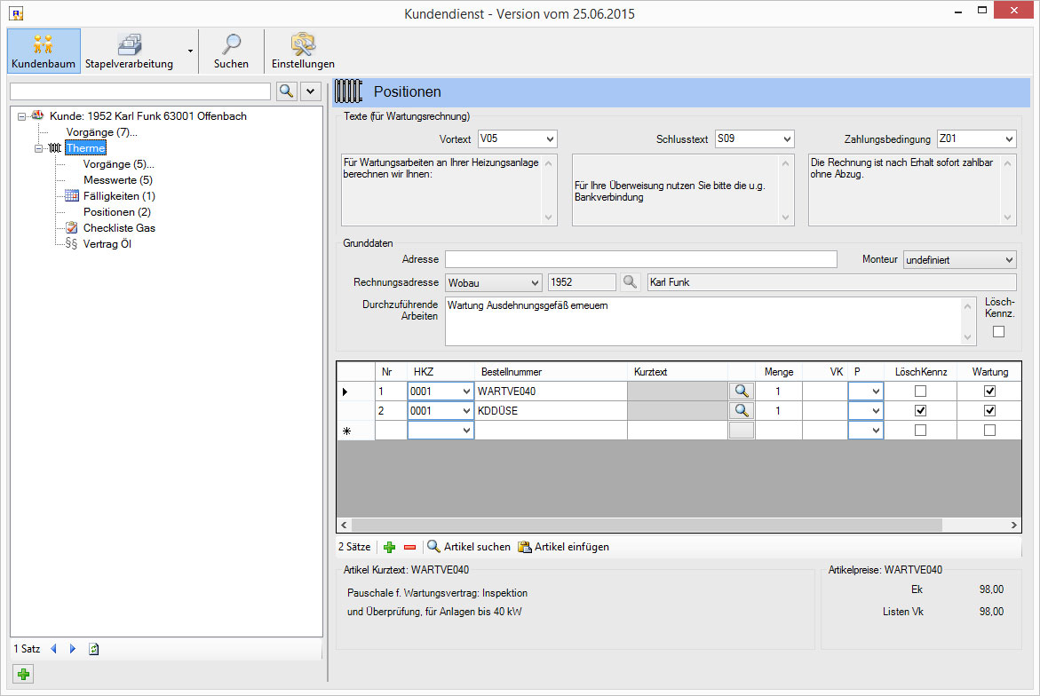Select Fälligkeiten (1) in the tree

[x=119, y=196]
